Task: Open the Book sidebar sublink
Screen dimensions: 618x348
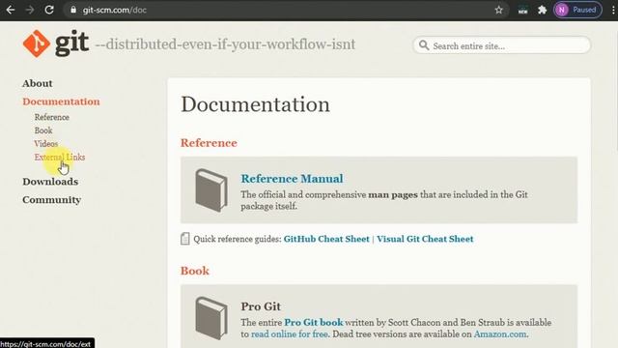Action: 43,130
